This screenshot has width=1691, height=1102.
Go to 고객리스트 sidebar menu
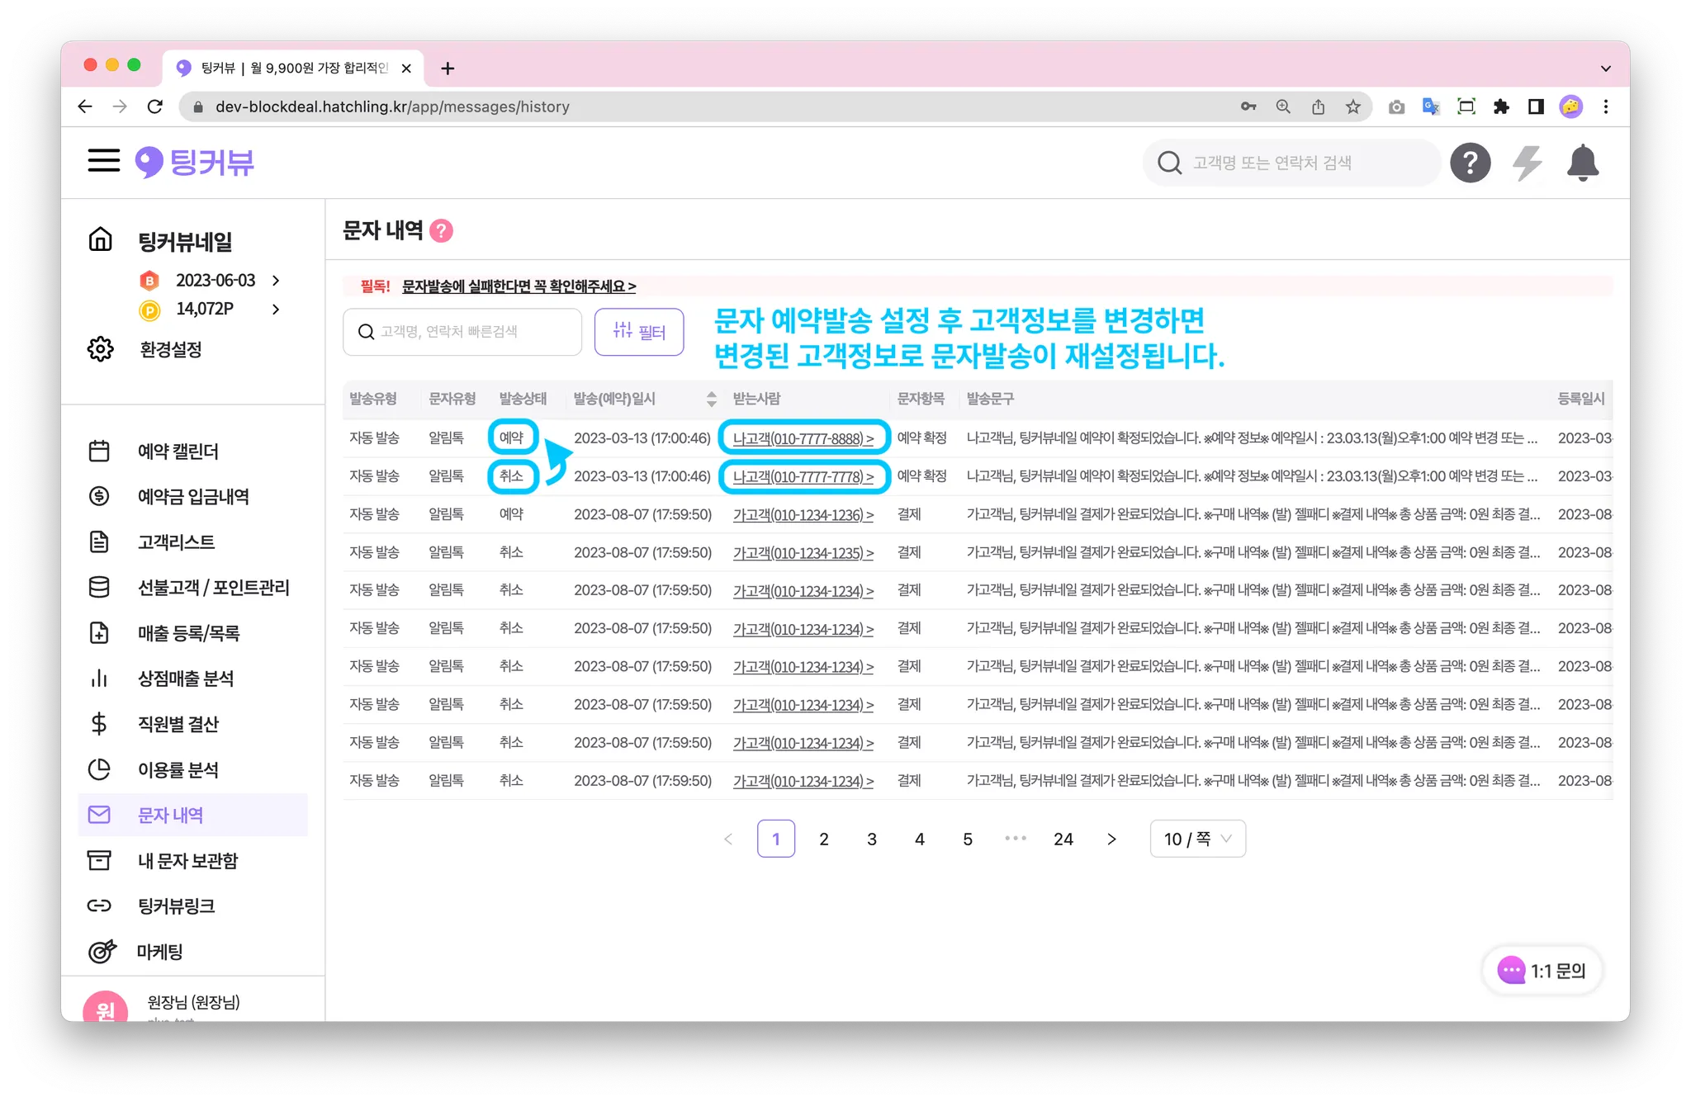[176, 542]
